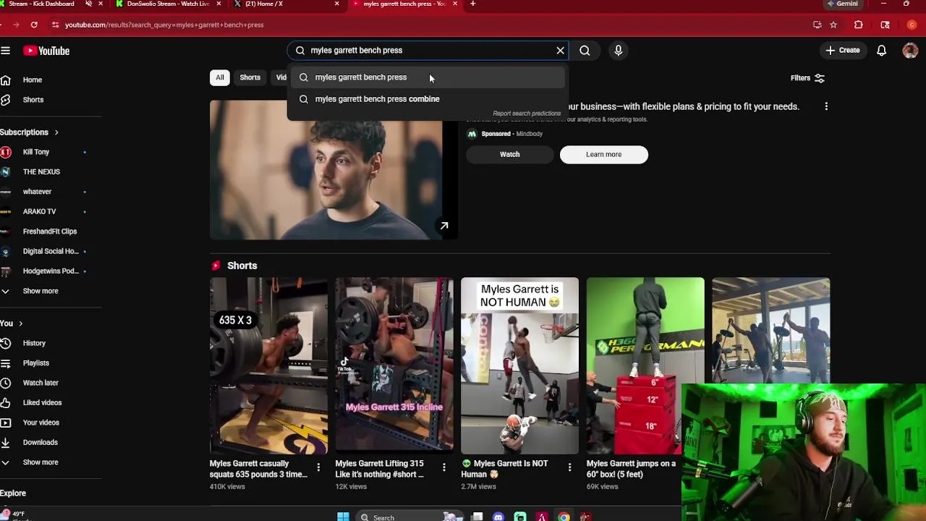Open the Filters panel
This screenshot has width=926, height=521.
coord(807,78)
